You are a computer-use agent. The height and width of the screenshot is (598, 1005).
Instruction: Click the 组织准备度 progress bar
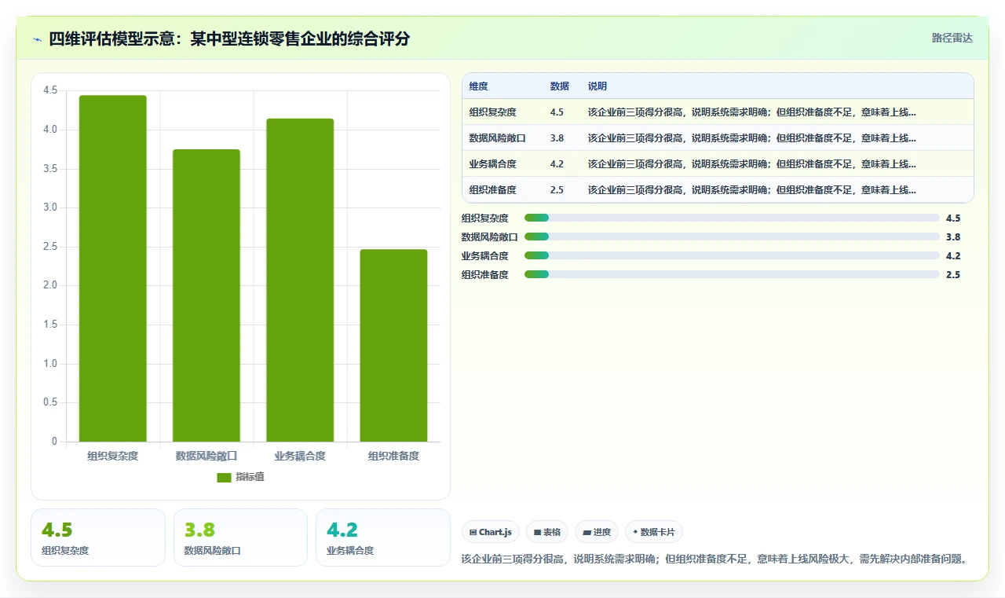pyautogui.click(x=732, y=274)
